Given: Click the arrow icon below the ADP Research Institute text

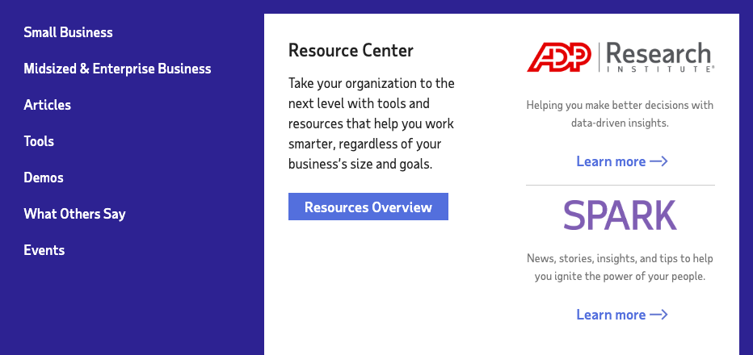Looking at the screenshot, I should [x=659, y=161].
